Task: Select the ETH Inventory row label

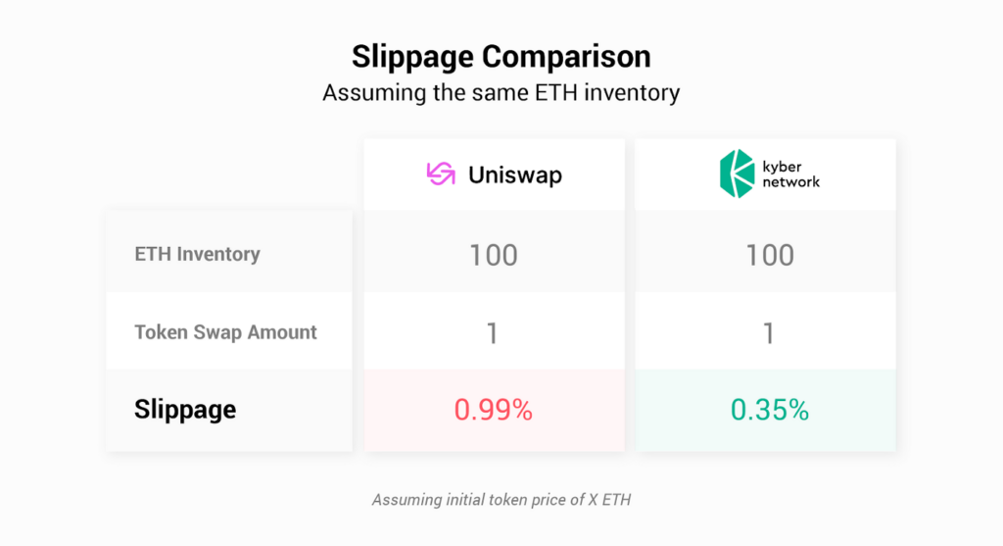Action: click(x=197, y=254)
